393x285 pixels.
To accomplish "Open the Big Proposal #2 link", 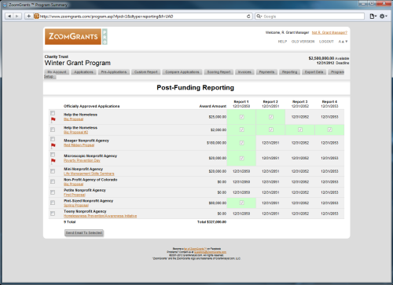I will (76, 132).
